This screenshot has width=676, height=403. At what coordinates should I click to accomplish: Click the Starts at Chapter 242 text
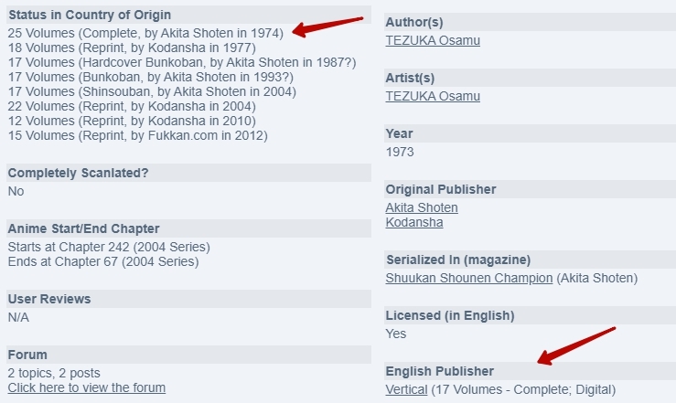[x=109, y=247]
